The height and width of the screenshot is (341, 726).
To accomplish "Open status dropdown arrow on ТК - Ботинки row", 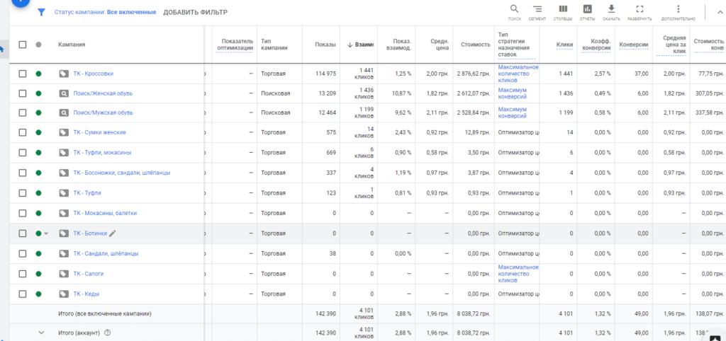I will pos(46,233).
